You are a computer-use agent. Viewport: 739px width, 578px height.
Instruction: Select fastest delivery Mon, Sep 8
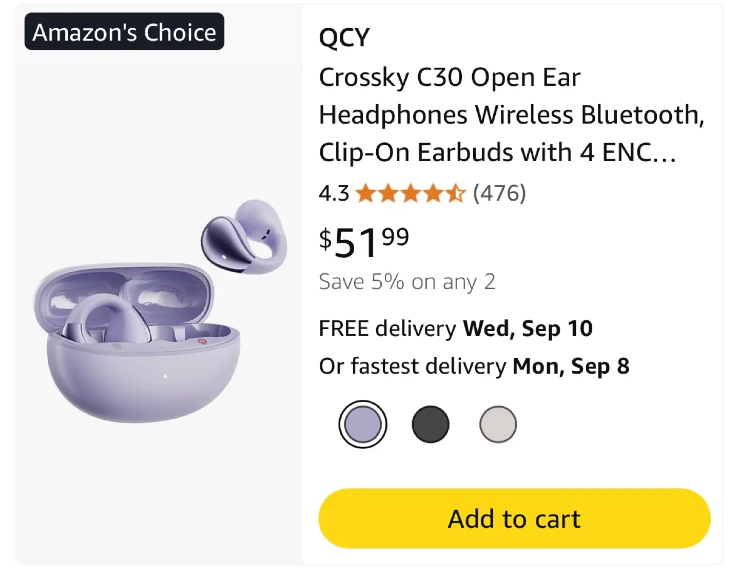(x=474, y=366)
